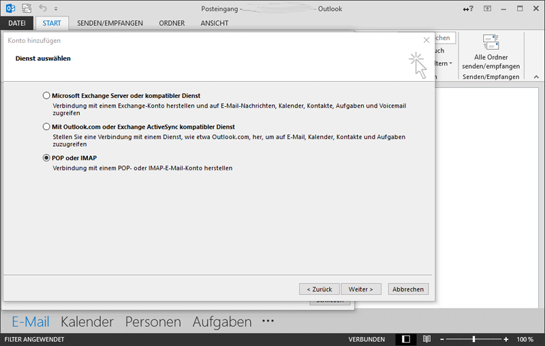Close the Konto hinzufügen dialog

(x=426, y=41)
